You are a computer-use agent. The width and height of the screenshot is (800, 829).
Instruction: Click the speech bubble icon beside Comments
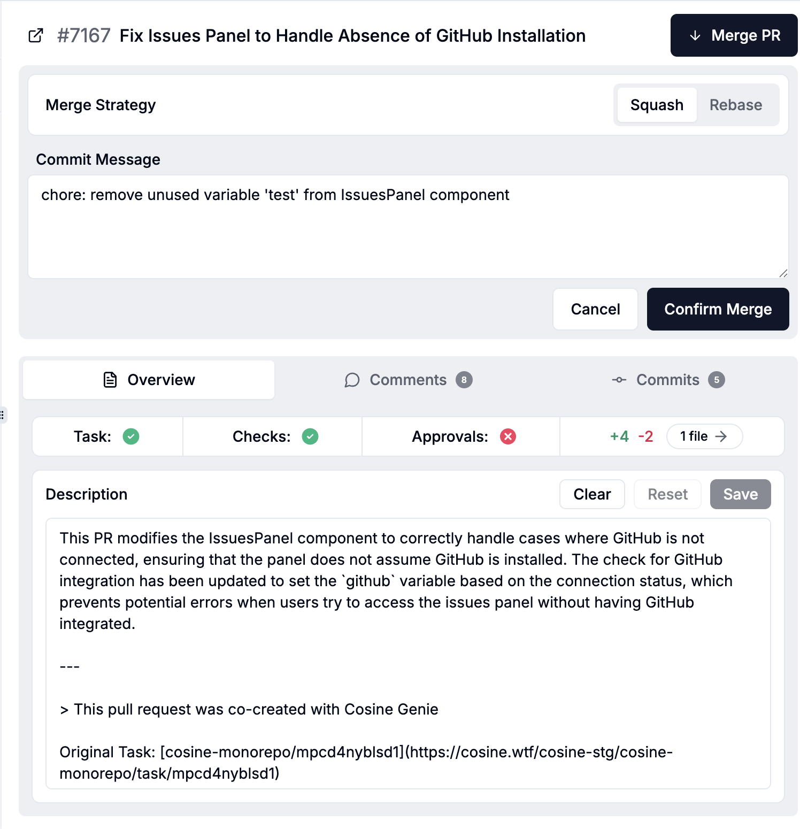[x=352, y=380]
